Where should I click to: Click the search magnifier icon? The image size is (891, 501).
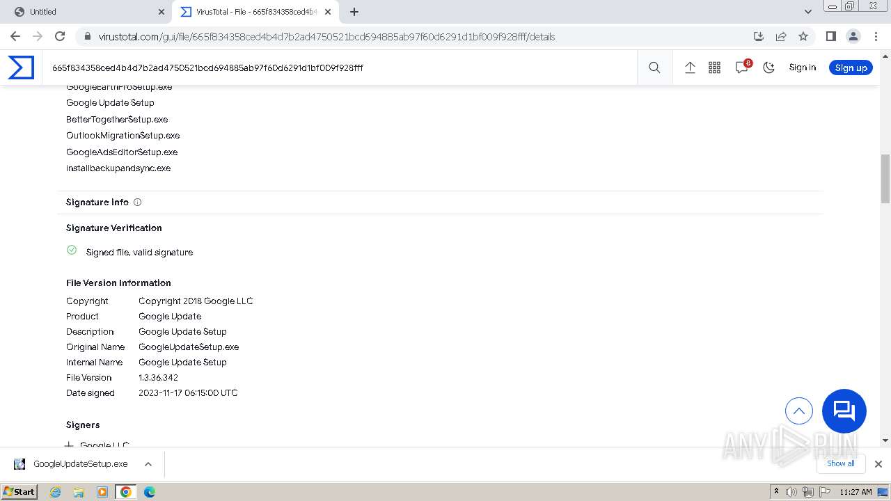[654, 67]
